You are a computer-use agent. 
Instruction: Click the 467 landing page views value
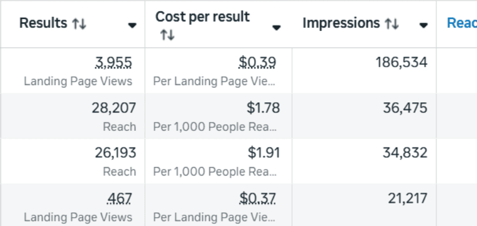point(119,199)
